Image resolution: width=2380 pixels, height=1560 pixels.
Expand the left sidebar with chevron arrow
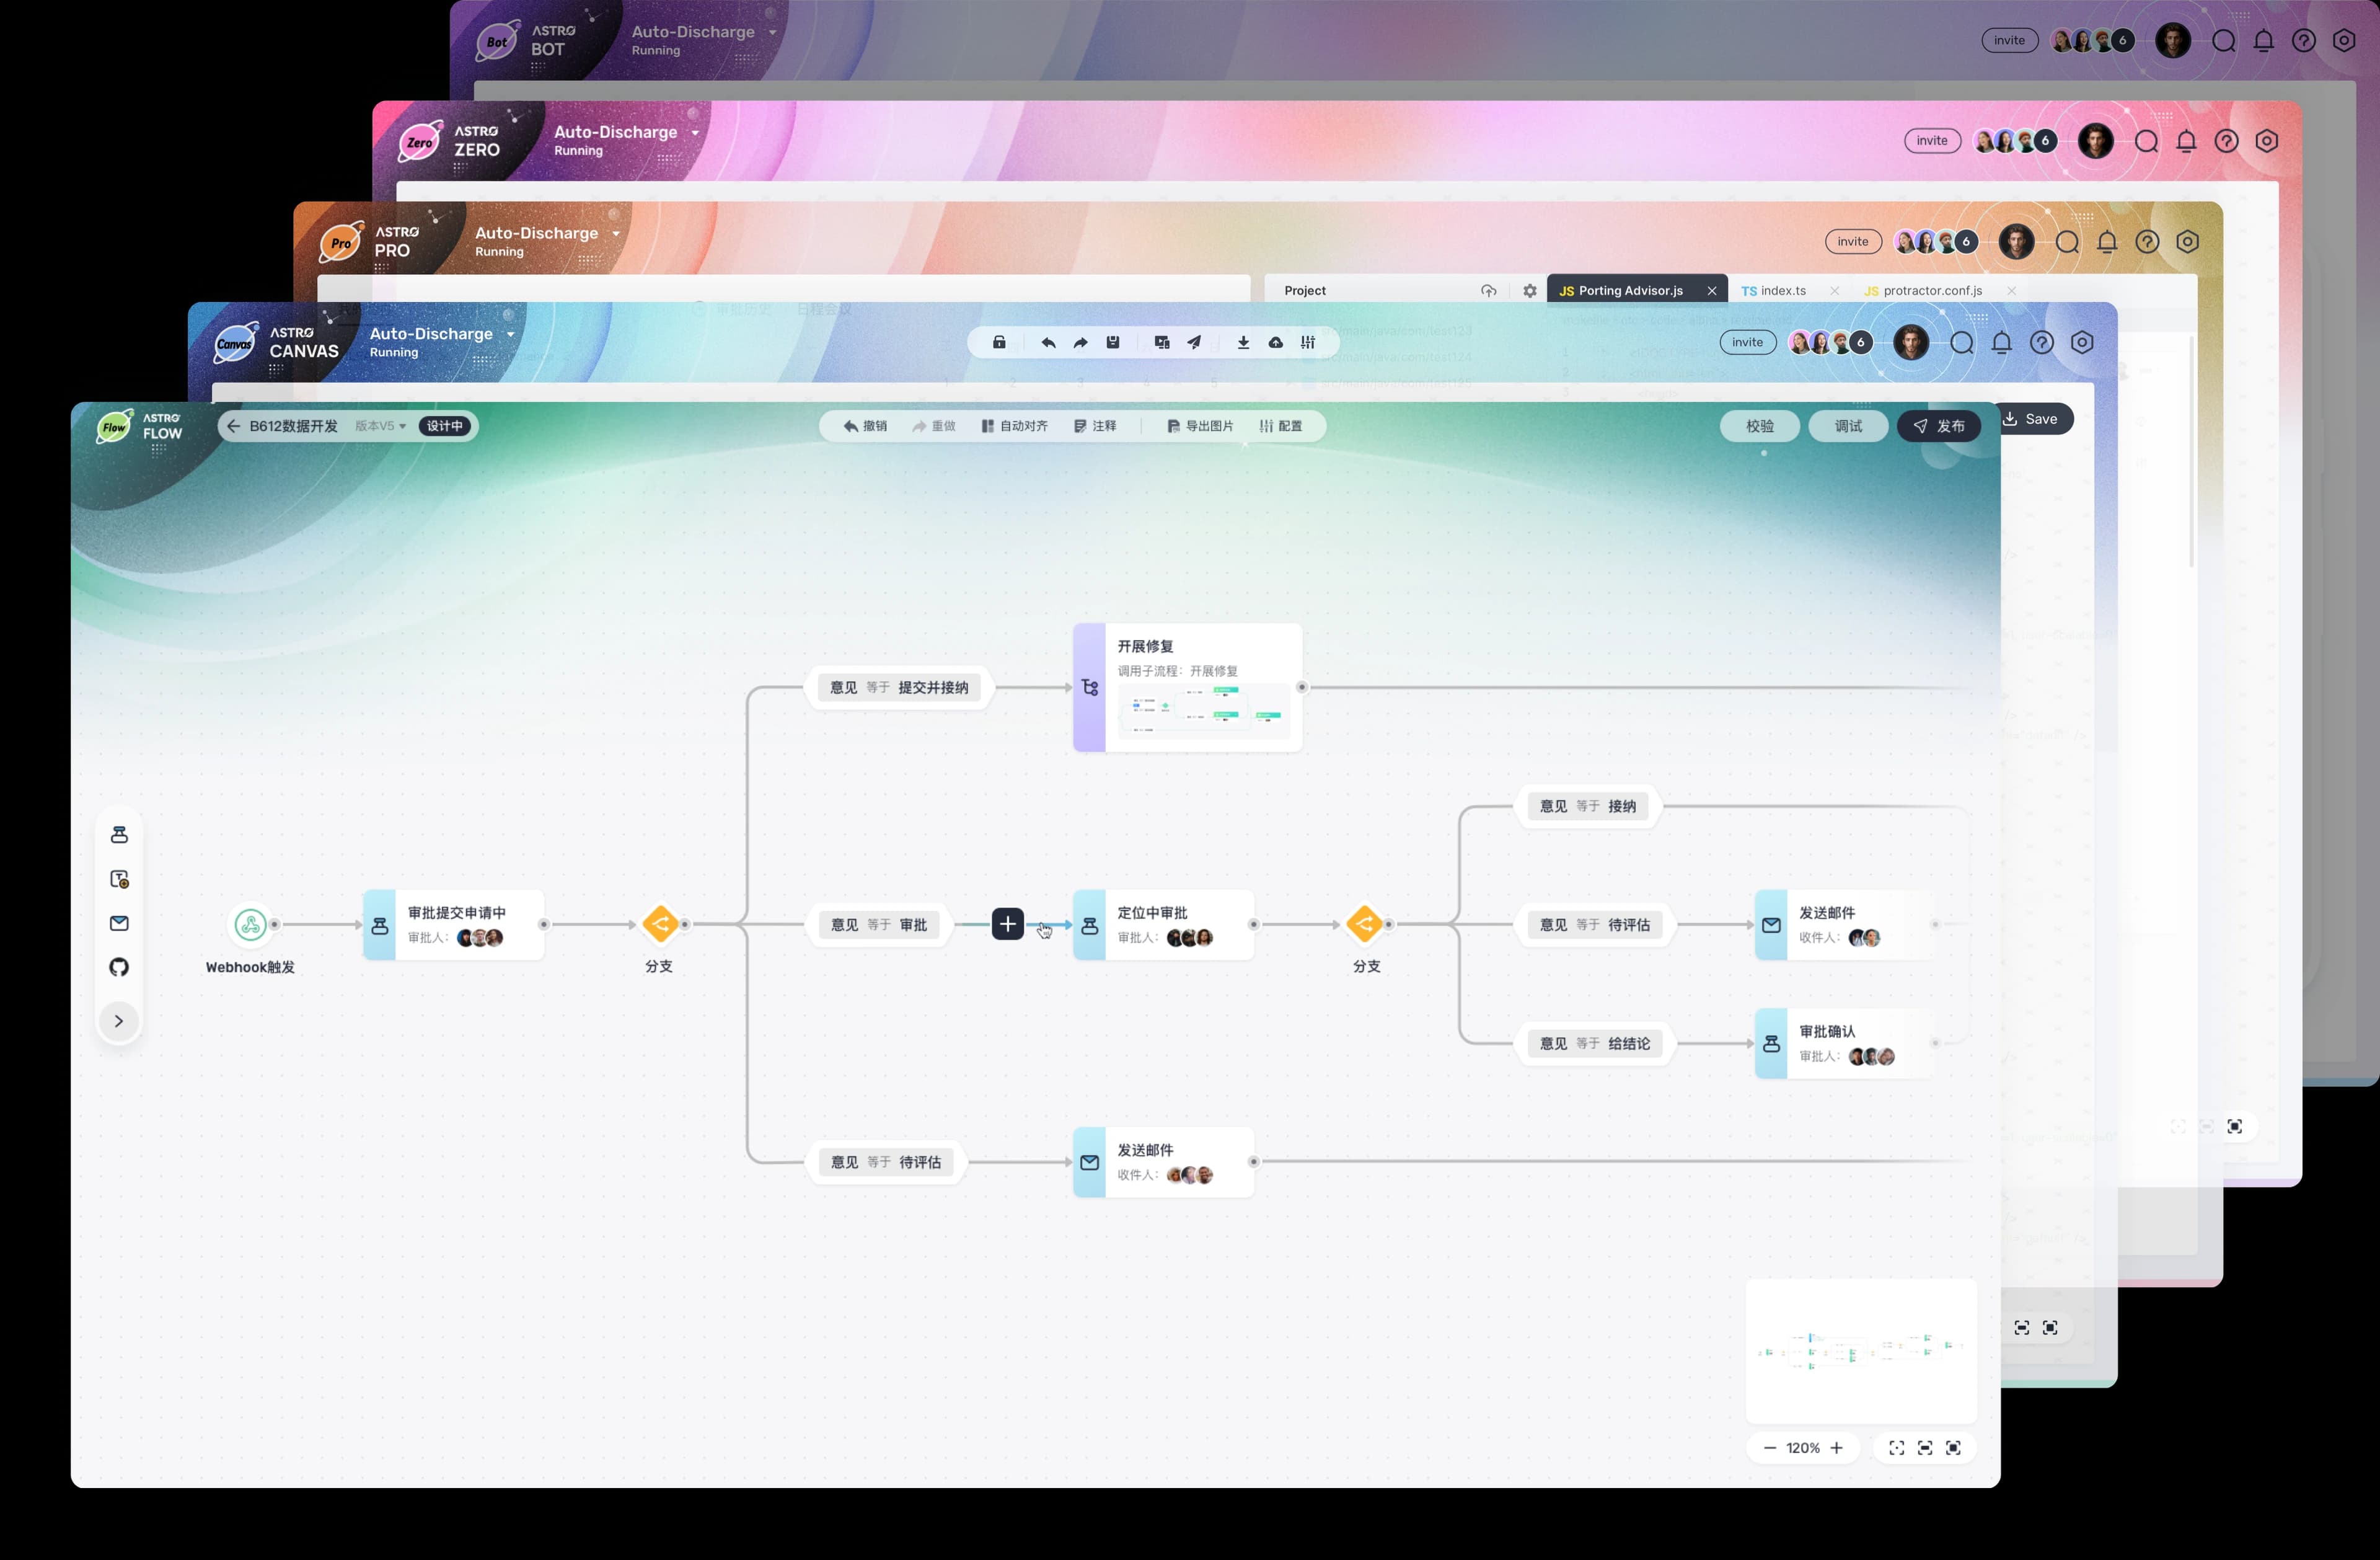point(119,1021)
